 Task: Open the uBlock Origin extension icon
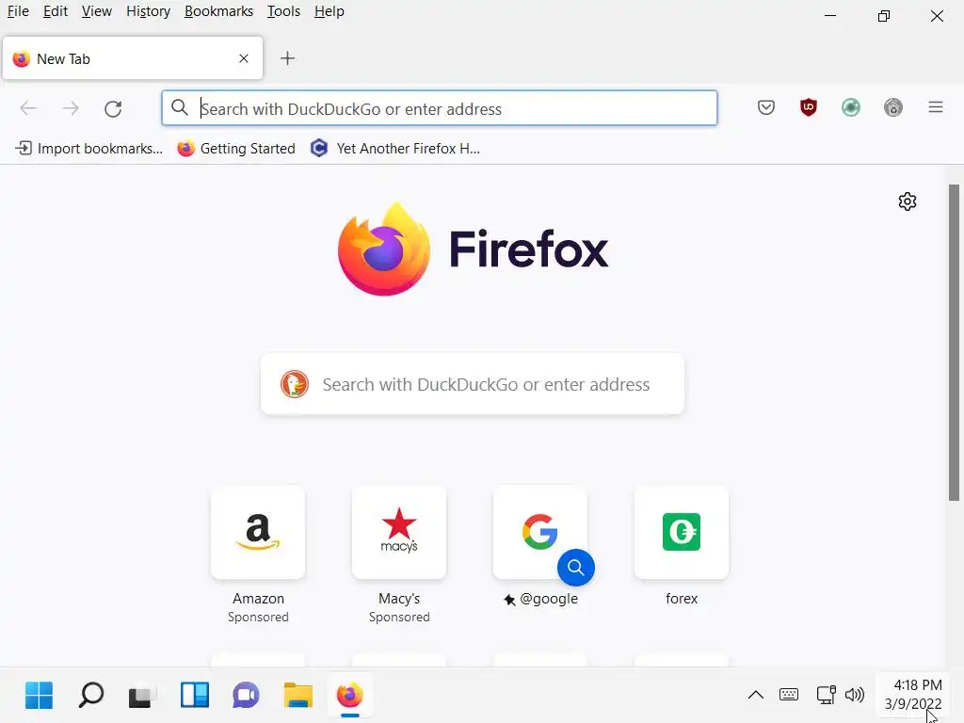coord(809,108)
